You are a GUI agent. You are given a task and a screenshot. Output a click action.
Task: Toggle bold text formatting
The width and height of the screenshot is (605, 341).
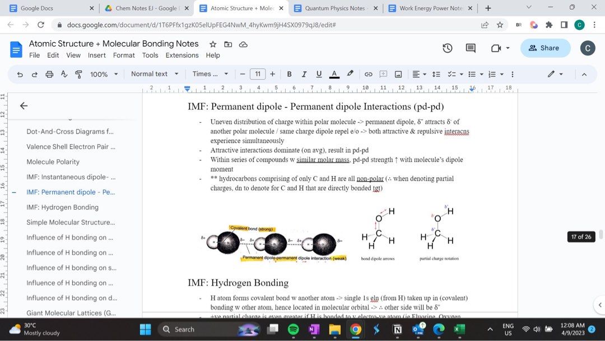click(x=289, y=73)
